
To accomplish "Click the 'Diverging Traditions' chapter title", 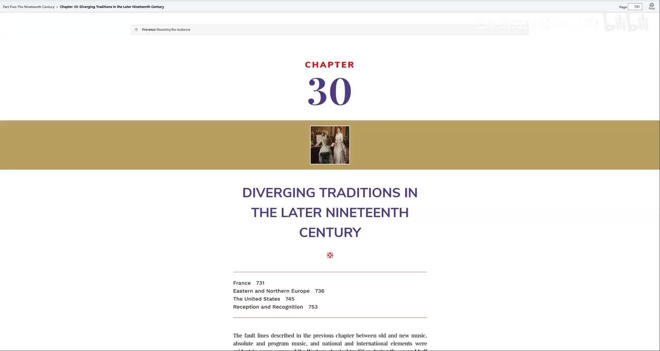I will pos(330,213).
